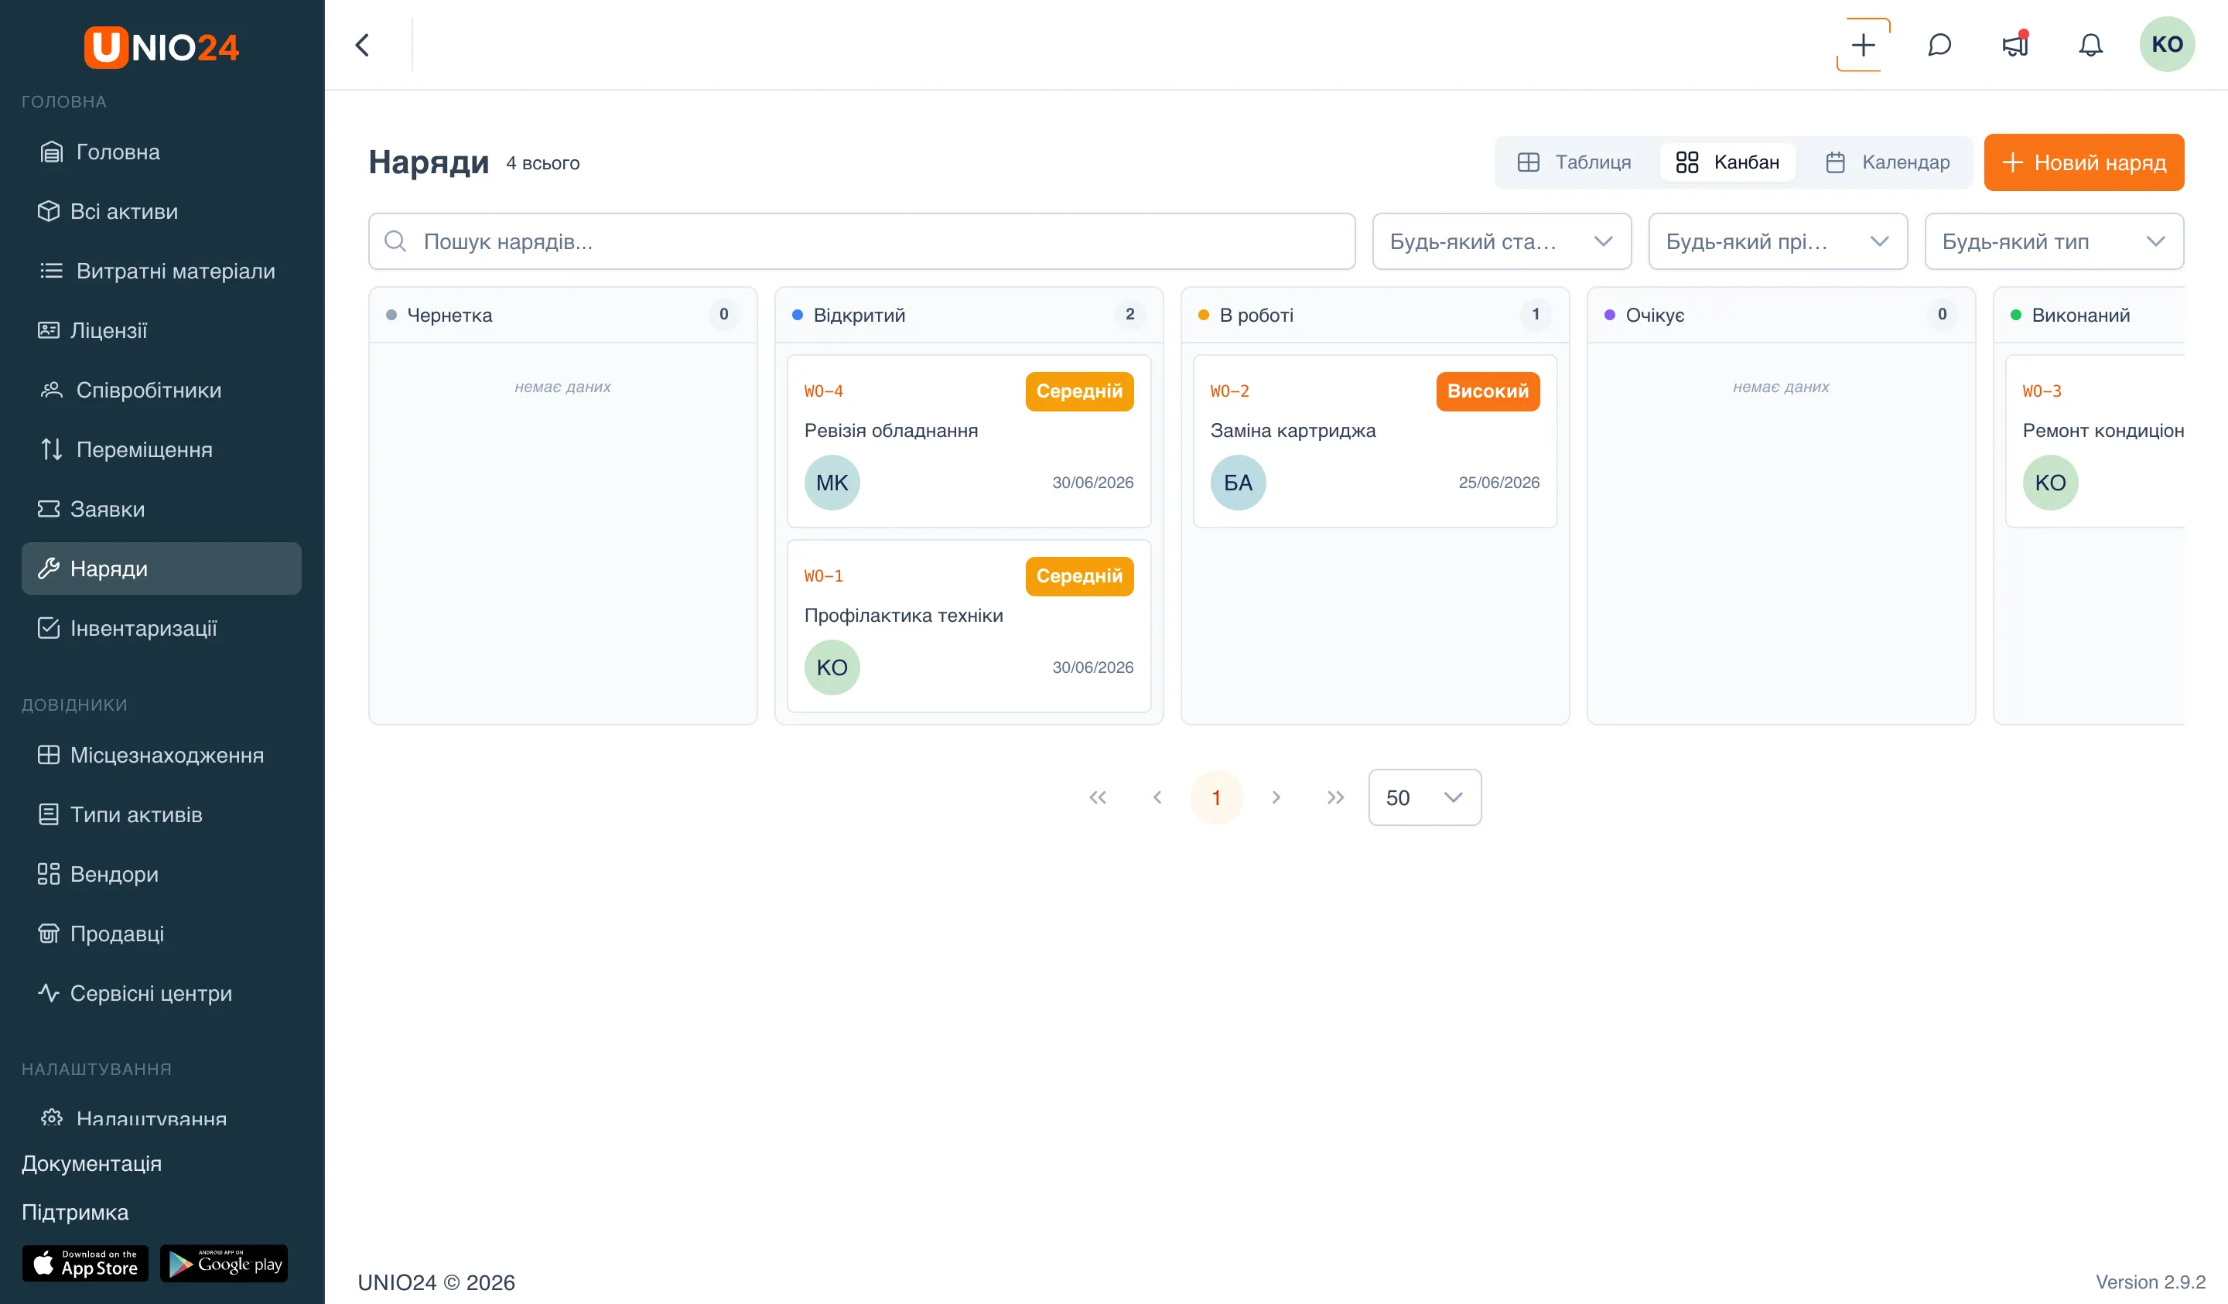Expand the Будь-який статус dropdown
The height and width of the screenshot is (1304, 2228).
(1502, 241)
